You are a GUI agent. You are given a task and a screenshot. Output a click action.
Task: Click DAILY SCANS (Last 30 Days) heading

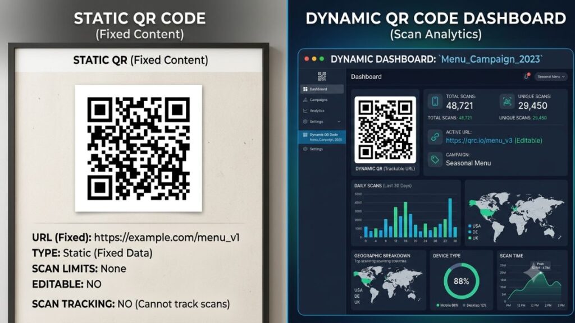(383, 186)
